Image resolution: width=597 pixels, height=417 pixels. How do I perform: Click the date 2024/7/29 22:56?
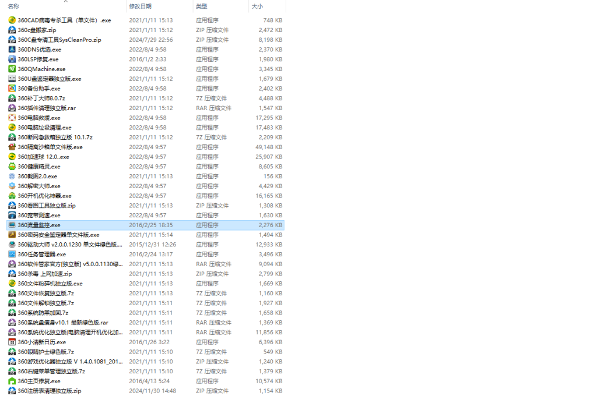click(151, 40)
